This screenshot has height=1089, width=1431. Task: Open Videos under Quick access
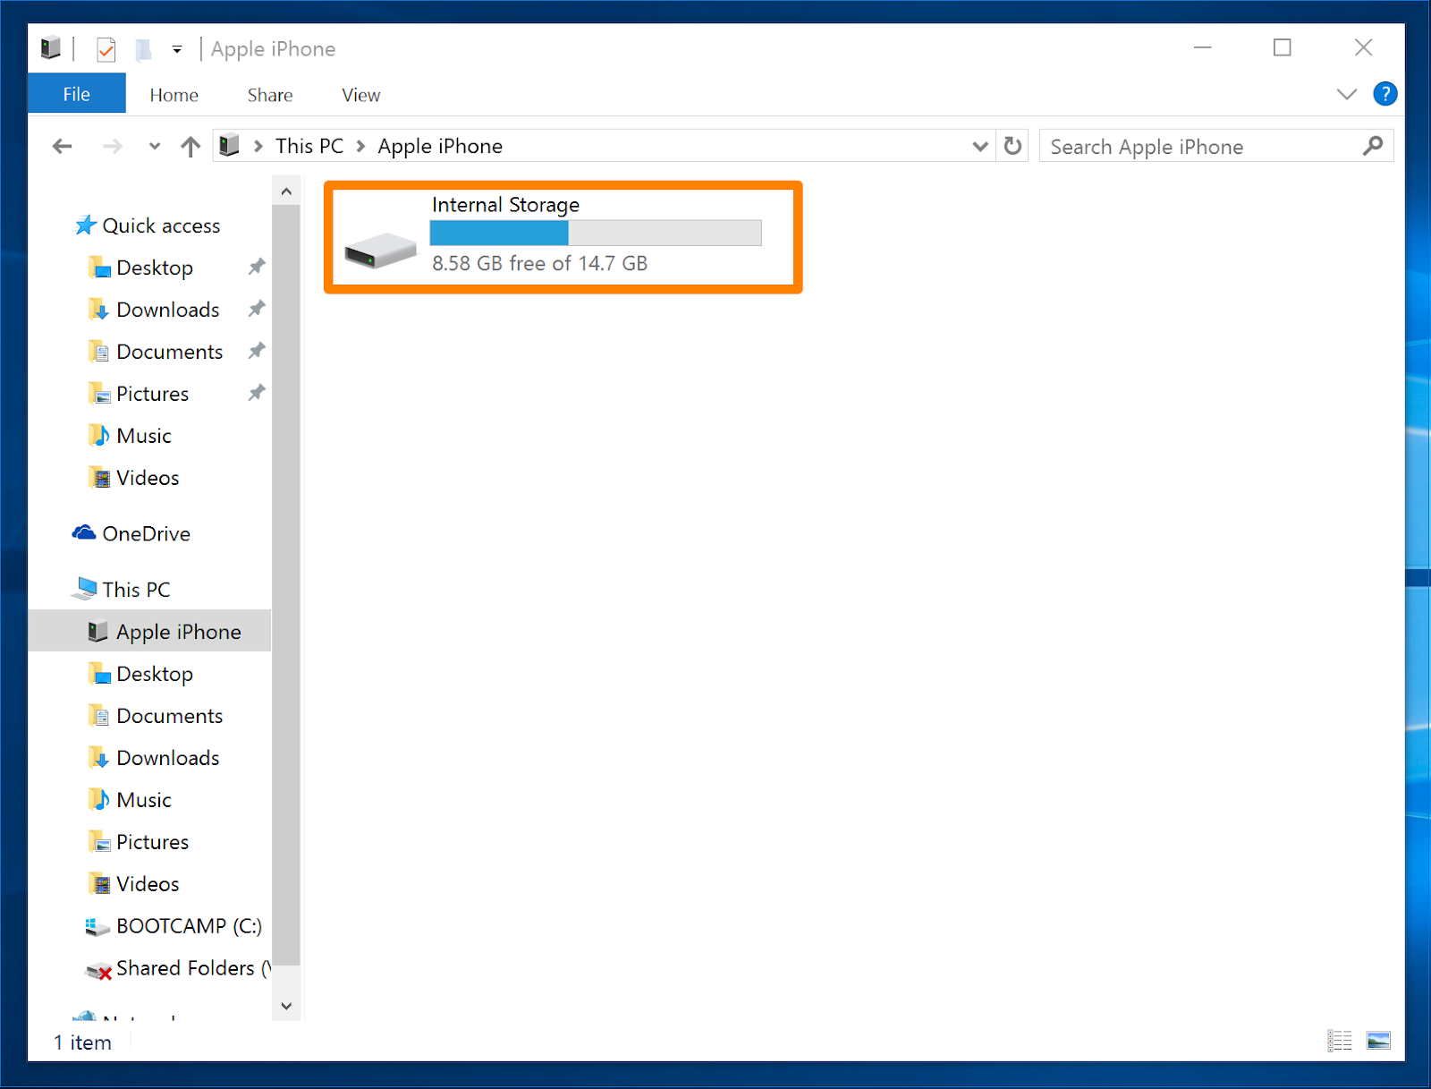coord(134,478)
